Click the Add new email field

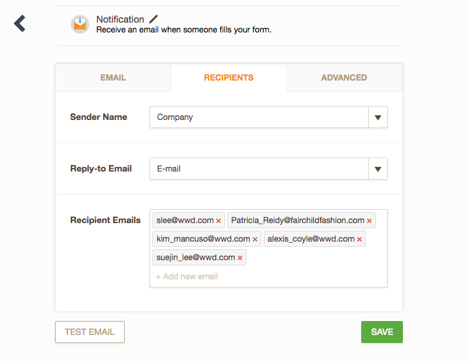[187, 276]
